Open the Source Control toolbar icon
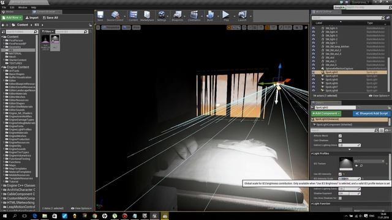392x220 pixels. 115,16
